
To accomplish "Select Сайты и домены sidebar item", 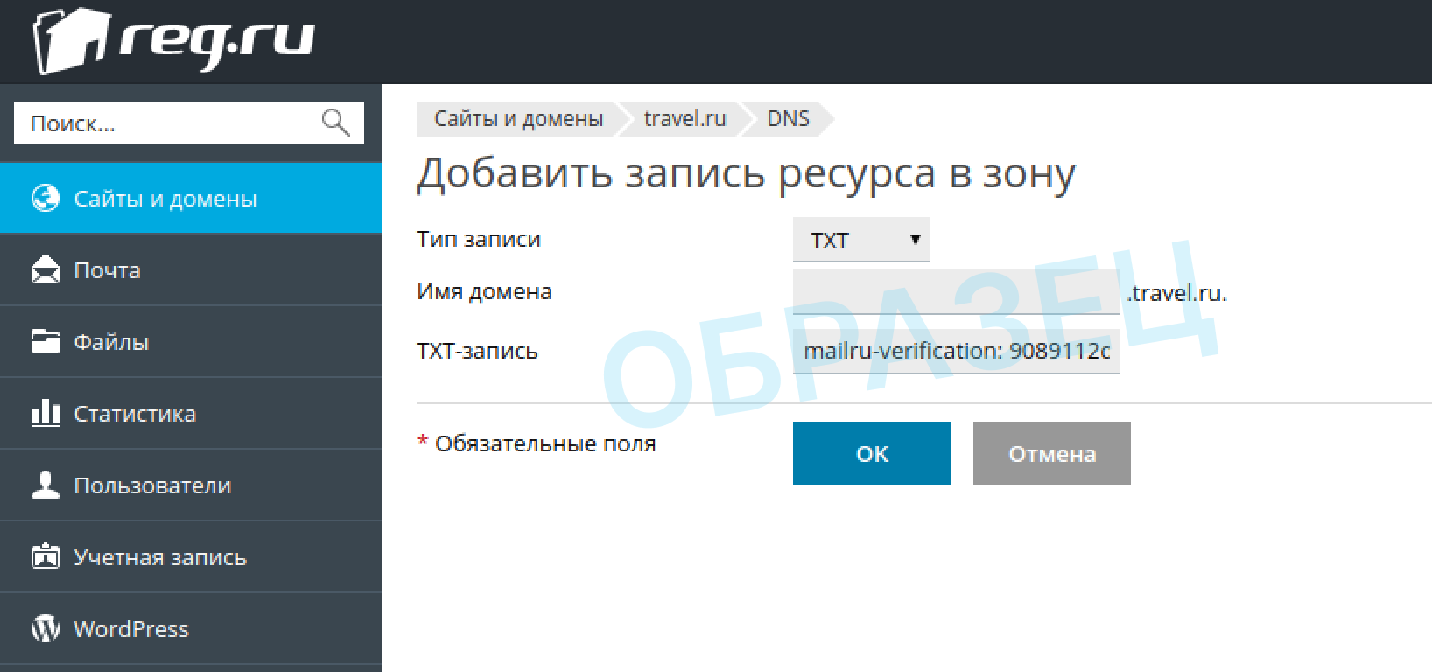I will pos(191,198).
